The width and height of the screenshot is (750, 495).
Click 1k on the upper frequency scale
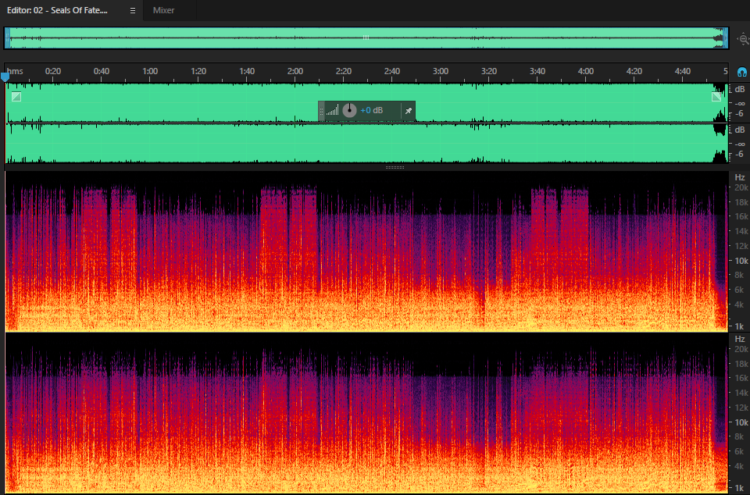coord(740,326)
